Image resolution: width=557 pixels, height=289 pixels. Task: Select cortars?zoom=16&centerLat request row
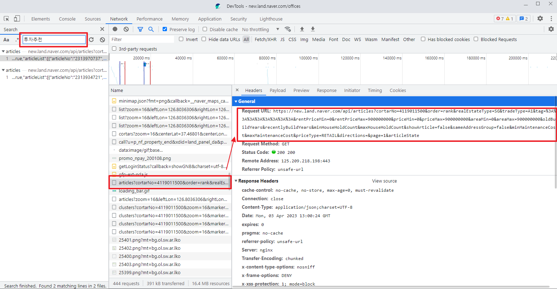(170, 134)
